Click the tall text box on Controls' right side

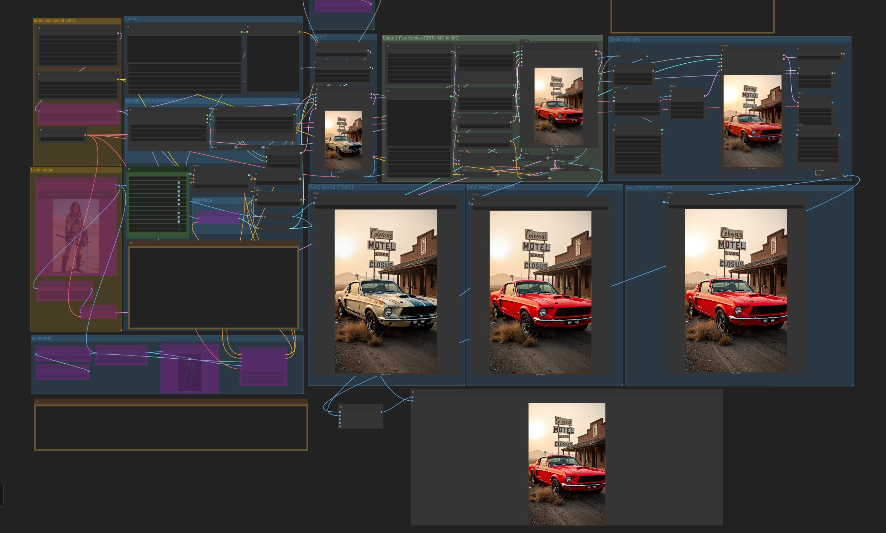tap(273, 64)
